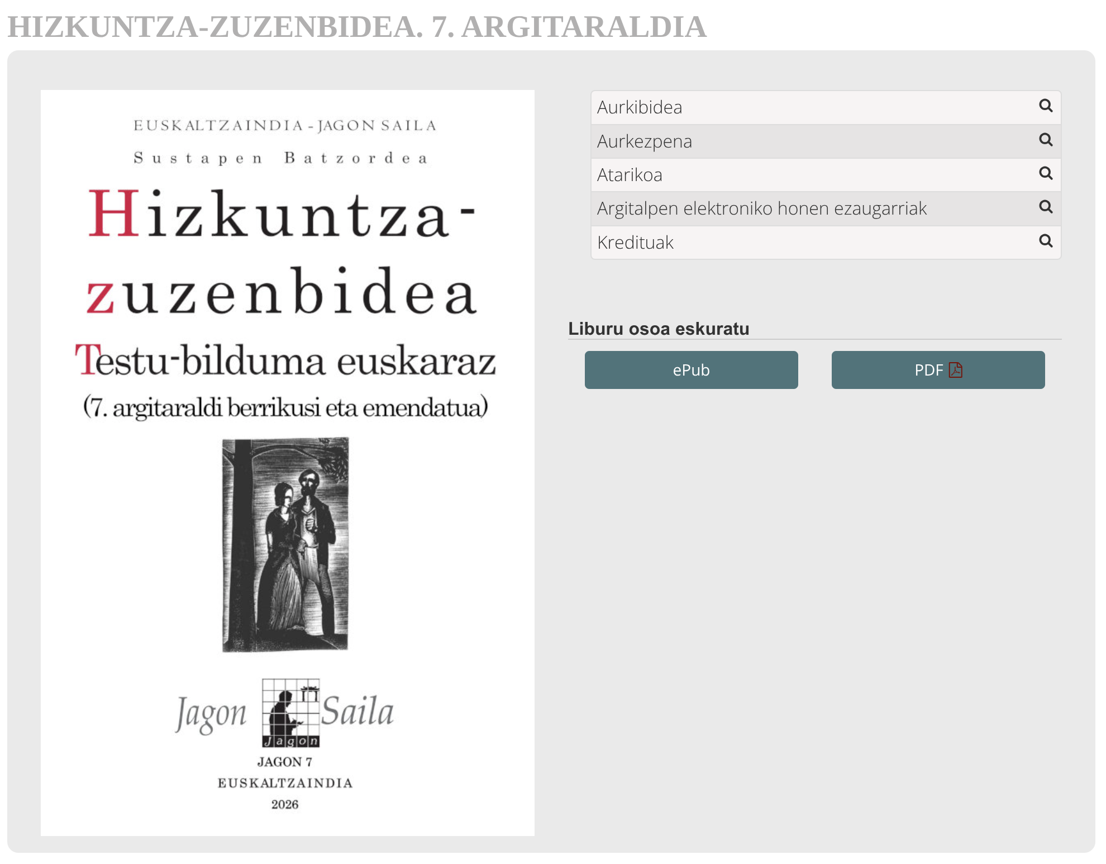This screenshot has height=864, width=1106.
Task: Open the Aurkezpena section
Action: 826,141
